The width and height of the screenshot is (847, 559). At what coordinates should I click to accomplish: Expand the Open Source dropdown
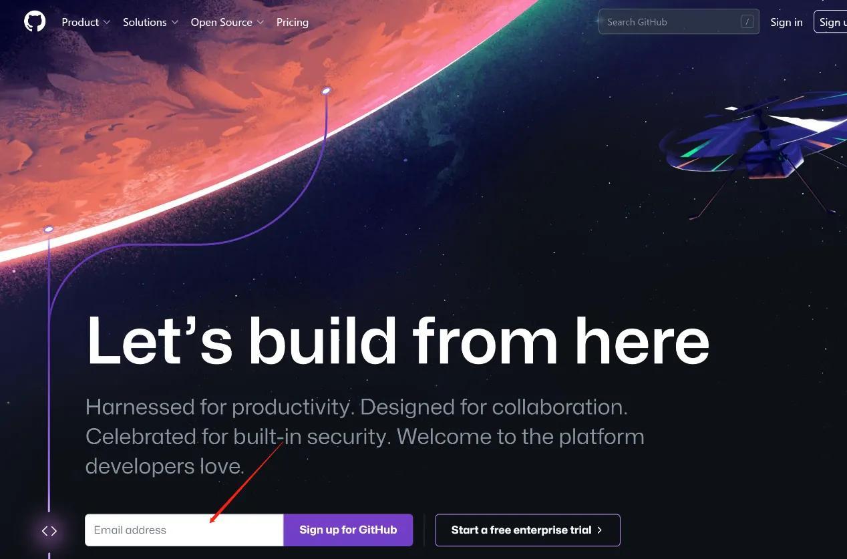point(227,22)
